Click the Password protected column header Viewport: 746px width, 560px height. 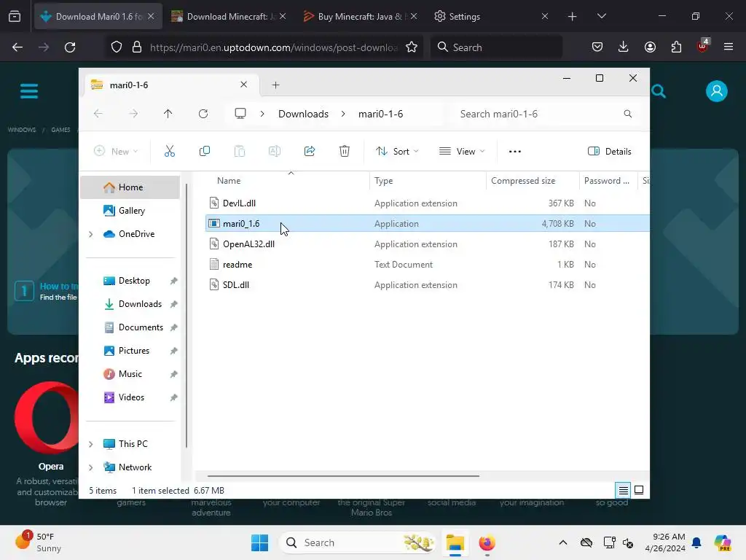coord(608,181)
